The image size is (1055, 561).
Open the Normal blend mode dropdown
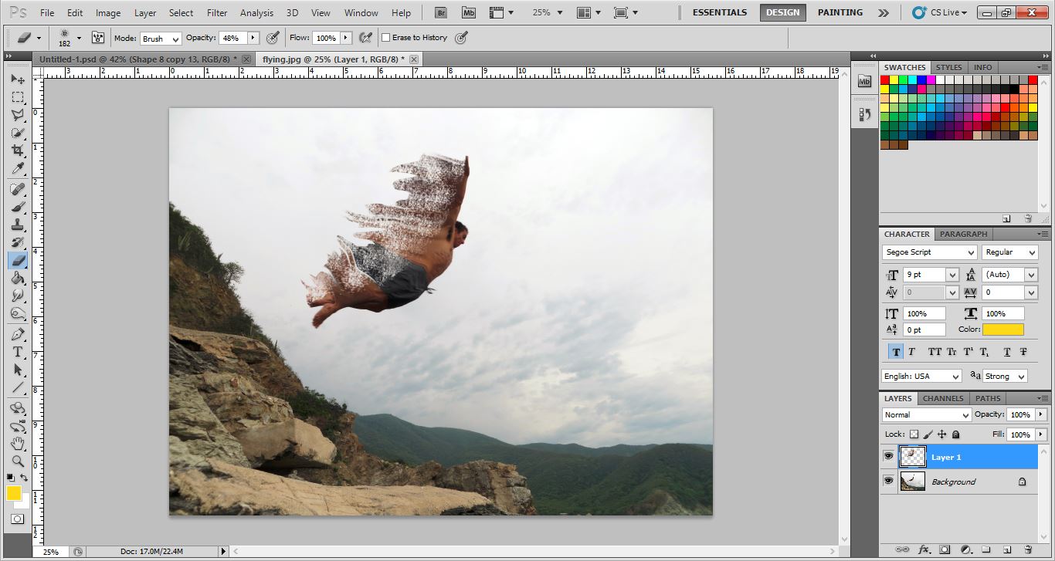click(x=927, y=414)
